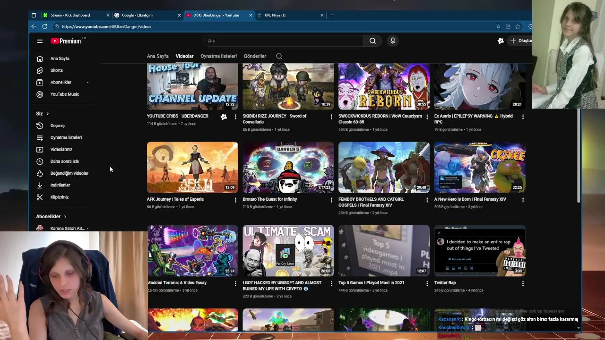Screen dimensions: 605x340
Task: Open the Ultimate Scam video thumbnail
Action: [288, 251]
